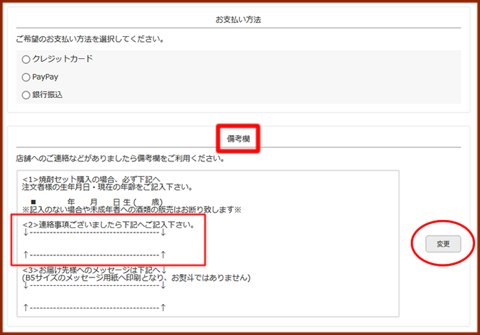Viewport: 480px width, 335px height.
Task: Click the ■ mark before the birthdate
Action: 33,202
